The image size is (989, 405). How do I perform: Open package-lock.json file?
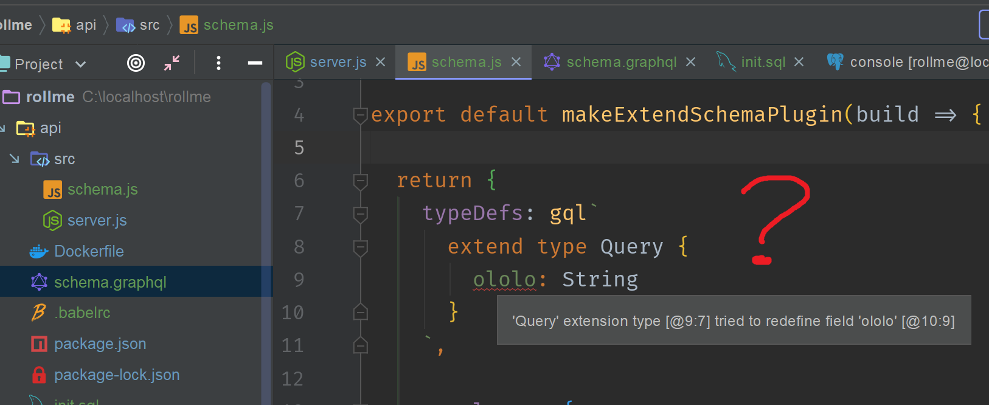(x=117, y=375)
